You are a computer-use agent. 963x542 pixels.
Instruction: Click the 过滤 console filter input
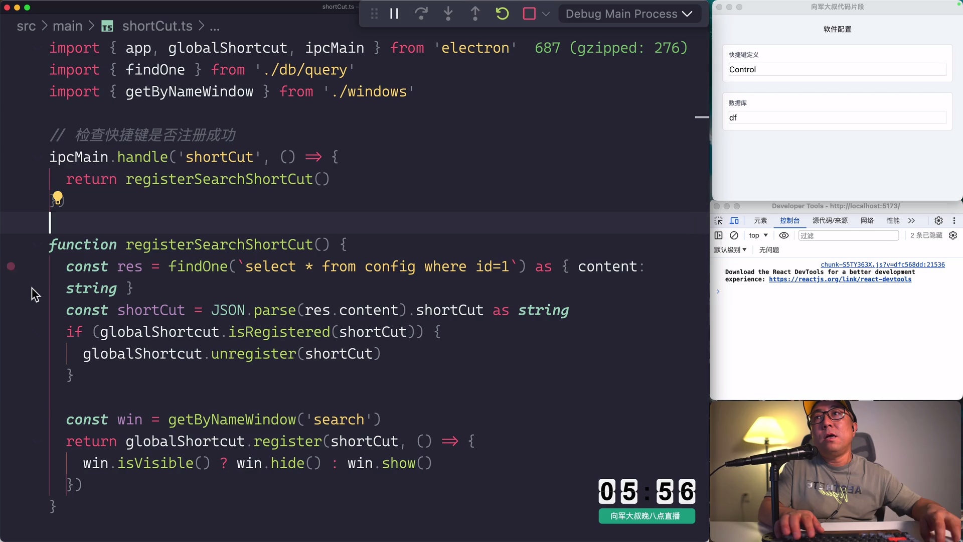849,235
